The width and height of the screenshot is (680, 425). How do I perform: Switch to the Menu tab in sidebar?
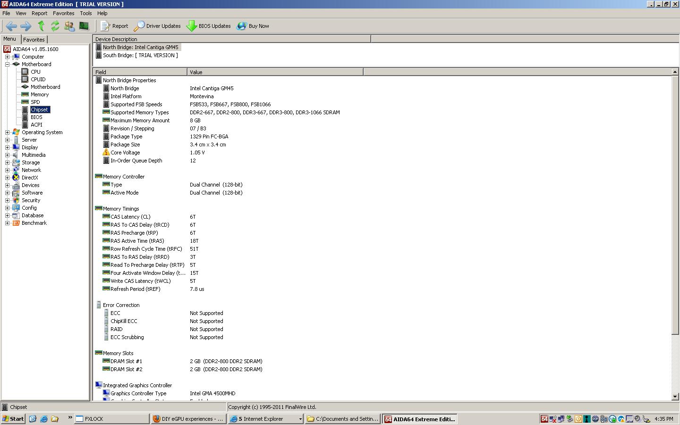click(9, 39)
